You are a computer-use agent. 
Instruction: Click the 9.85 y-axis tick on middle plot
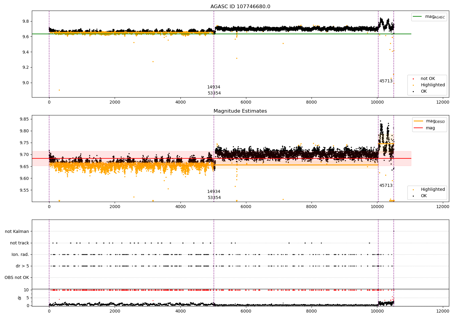pyautogui.click(x=24, y=119)
